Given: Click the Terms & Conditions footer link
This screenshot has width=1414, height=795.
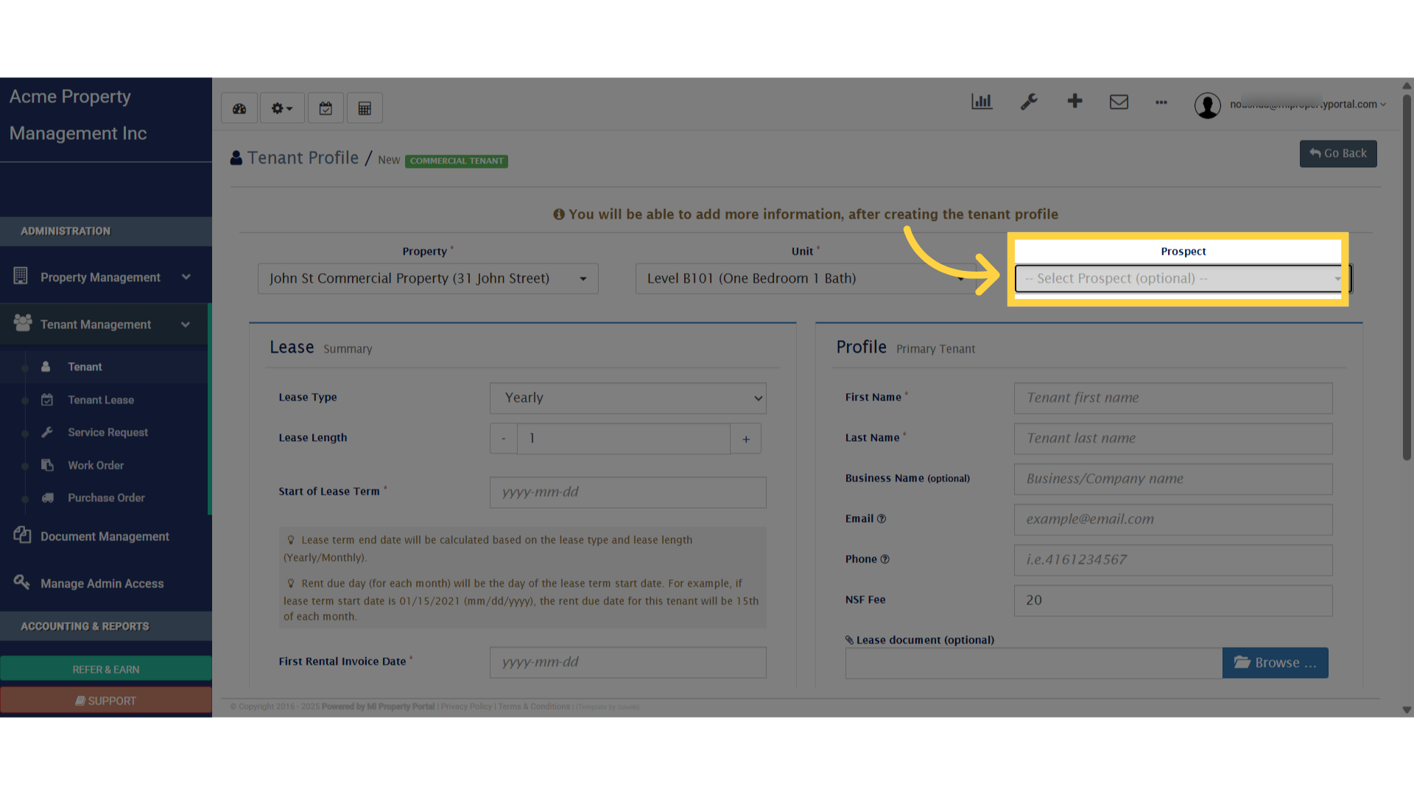Looking at the screenshot, I should [534, 707].
